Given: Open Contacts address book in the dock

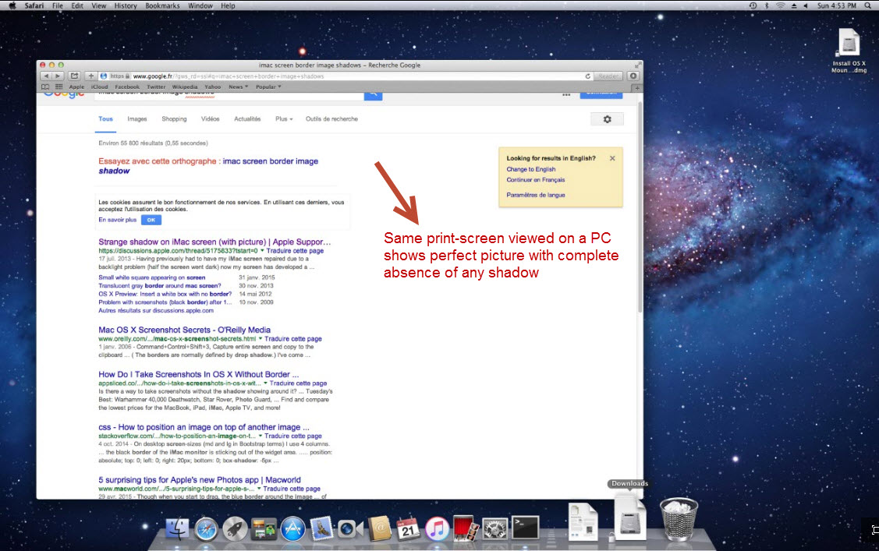Looking at the screenshot, I should pos(380,528).
